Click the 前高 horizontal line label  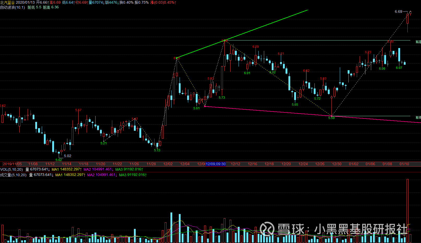click(x=418, y=42)
